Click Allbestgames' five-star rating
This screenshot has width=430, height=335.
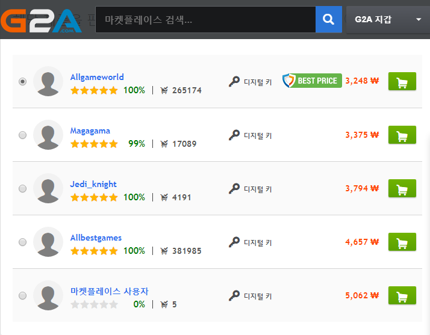click(x=94, y=251)
